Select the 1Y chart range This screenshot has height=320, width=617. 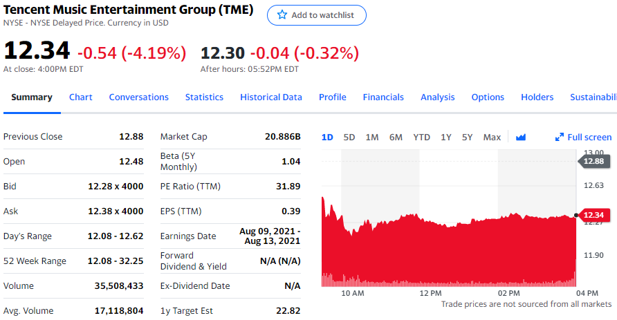click(x=446, y=138)
